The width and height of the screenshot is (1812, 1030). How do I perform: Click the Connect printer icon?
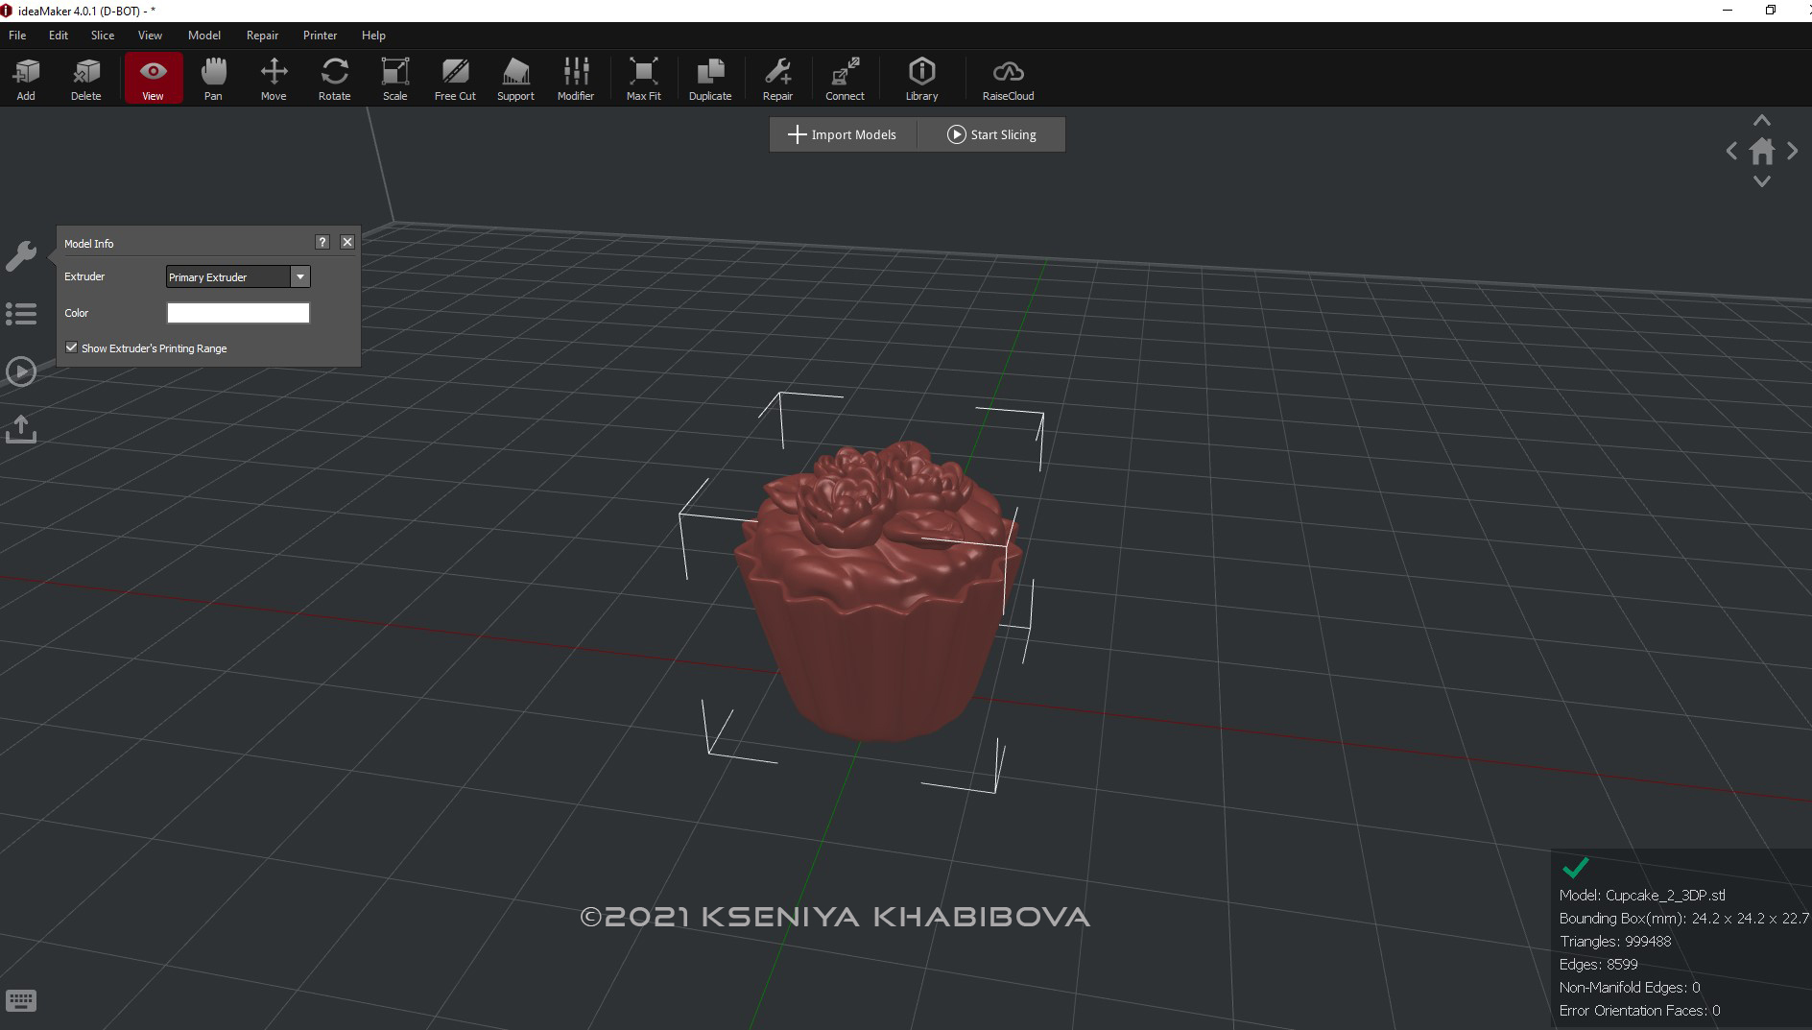tap(845, 78)
